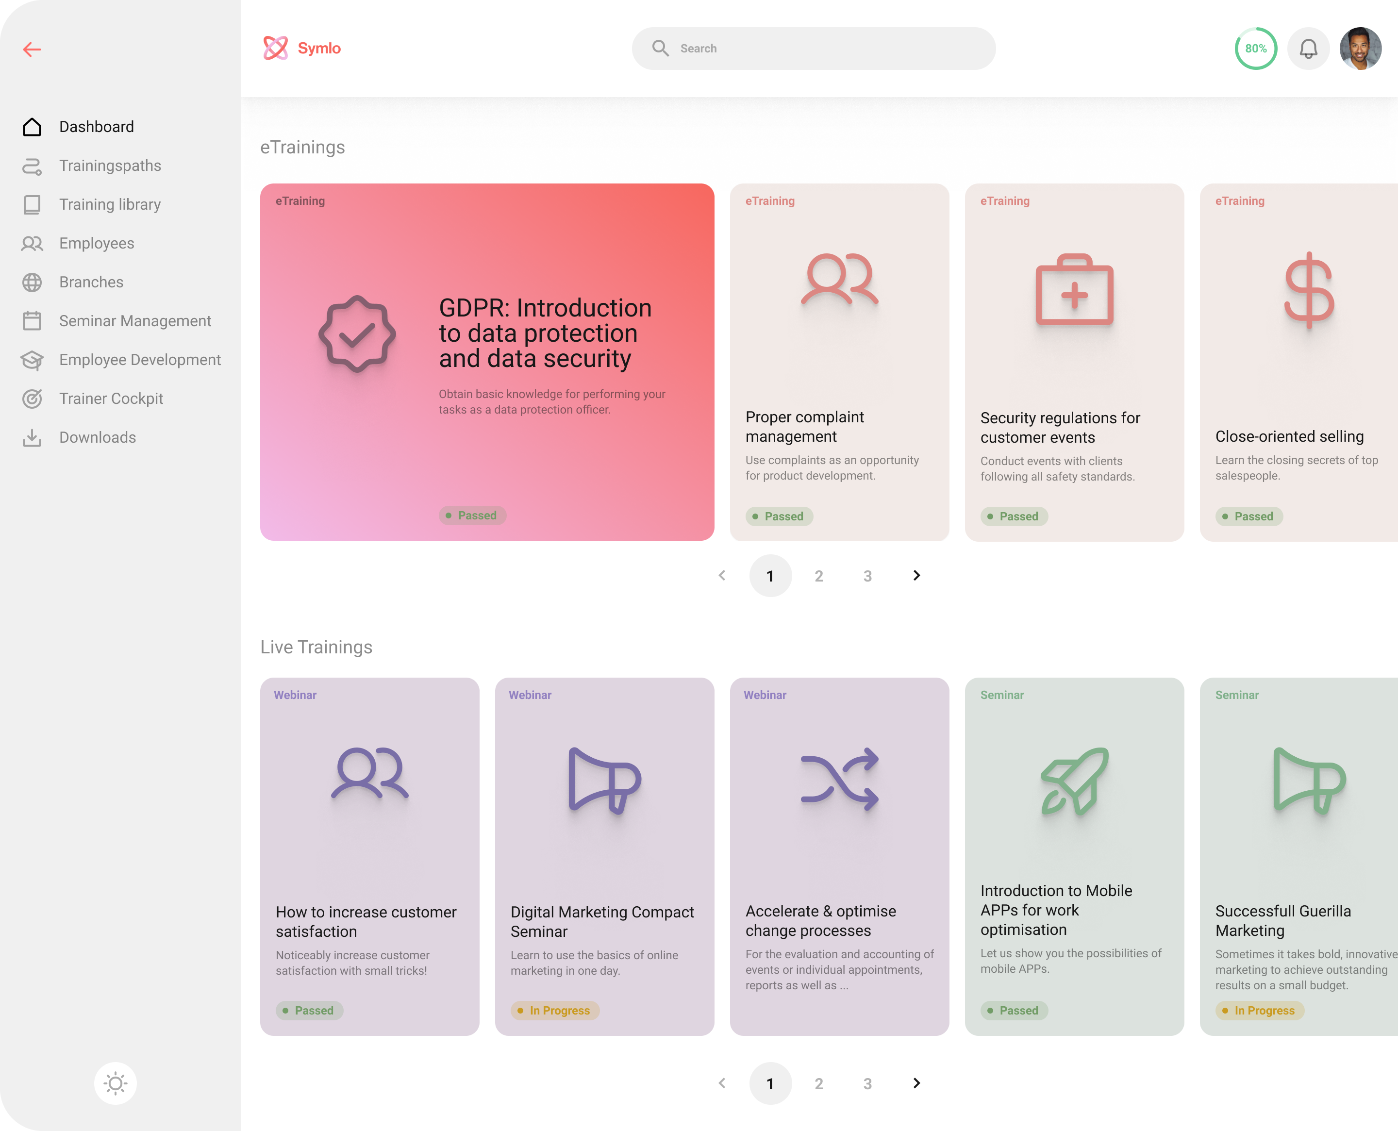
Task: Open Seminar Management menu item
Action: 135,321
